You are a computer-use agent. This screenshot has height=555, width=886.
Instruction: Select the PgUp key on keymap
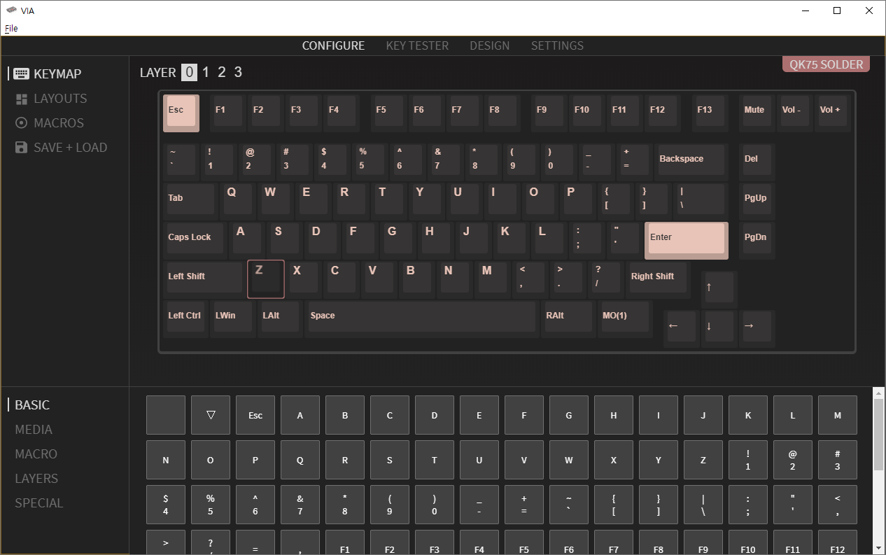pos(757,202)
